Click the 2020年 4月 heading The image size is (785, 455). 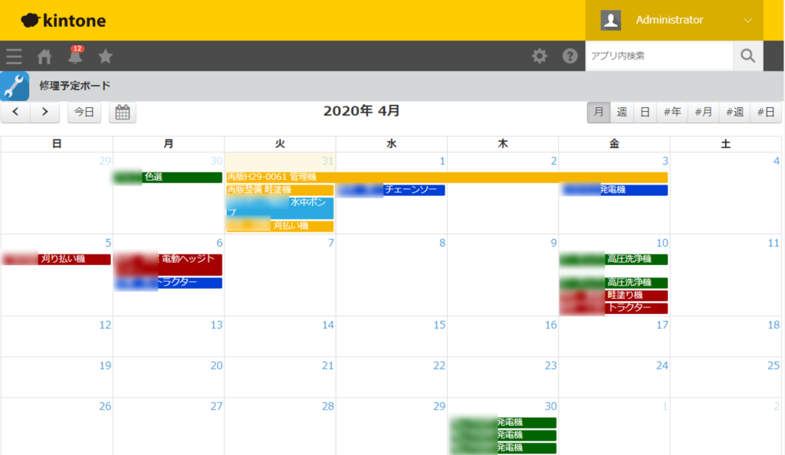tap(362, 111)
